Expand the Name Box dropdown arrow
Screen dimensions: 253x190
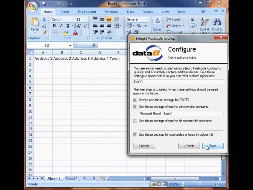click(70, 45)
